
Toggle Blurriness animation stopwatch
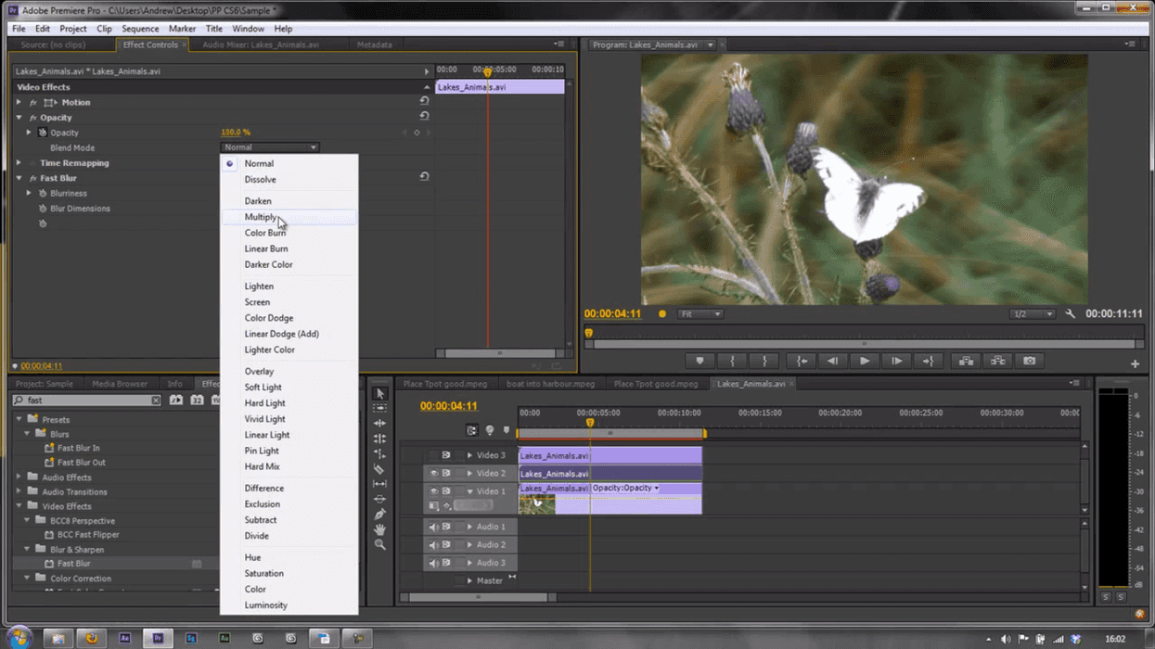coord(43,193)
